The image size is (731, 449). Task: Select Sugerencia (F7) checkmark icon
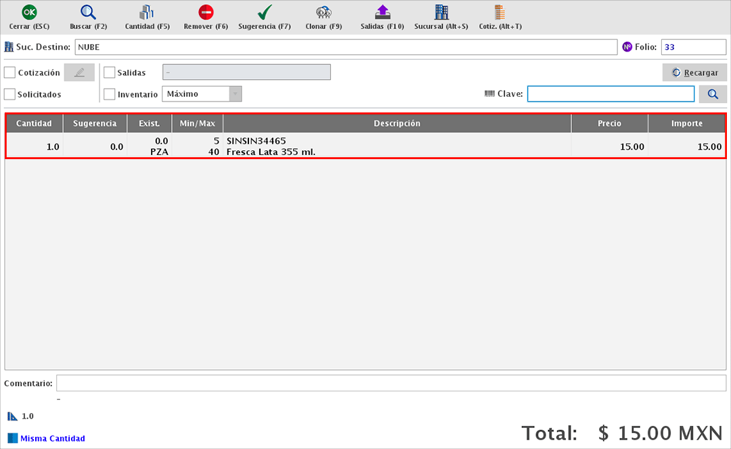pos(265,12)
